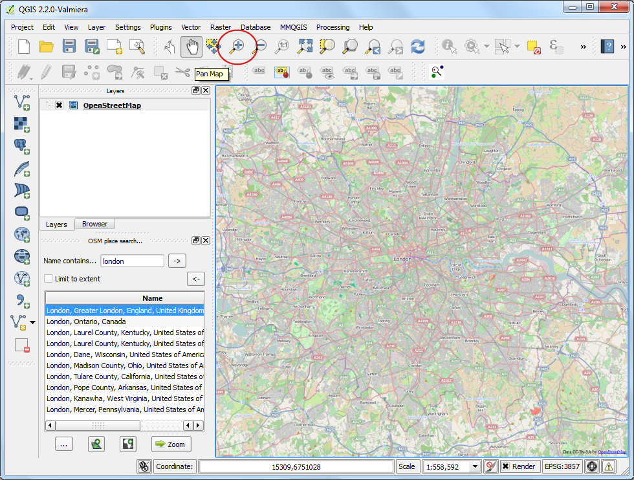634x480 pixels.
Task: Click in the 'Name contains' search field
Action: coord(132,261)
